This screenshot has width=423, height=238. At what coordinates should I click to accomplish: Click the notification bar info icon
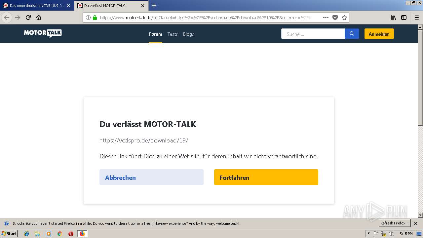[7, 223]
